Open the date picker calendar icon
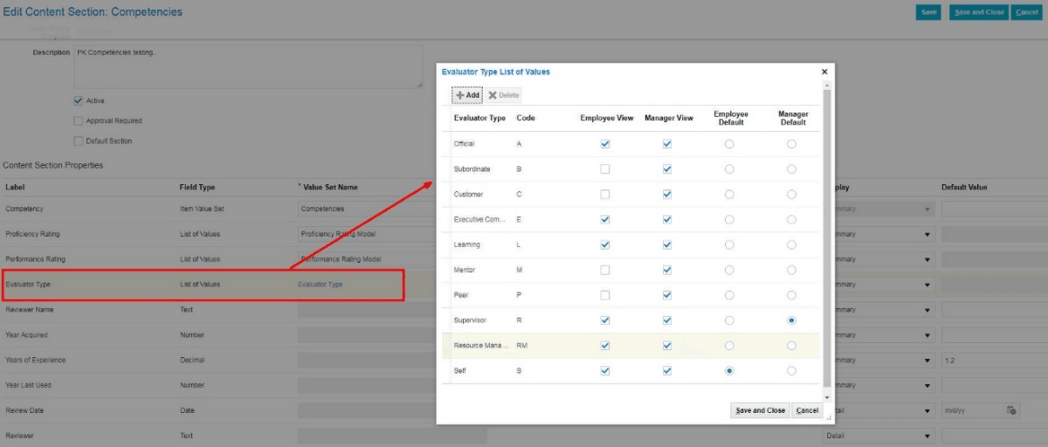Viewport: 1048px width, 447px height. tap(1010, 409)
